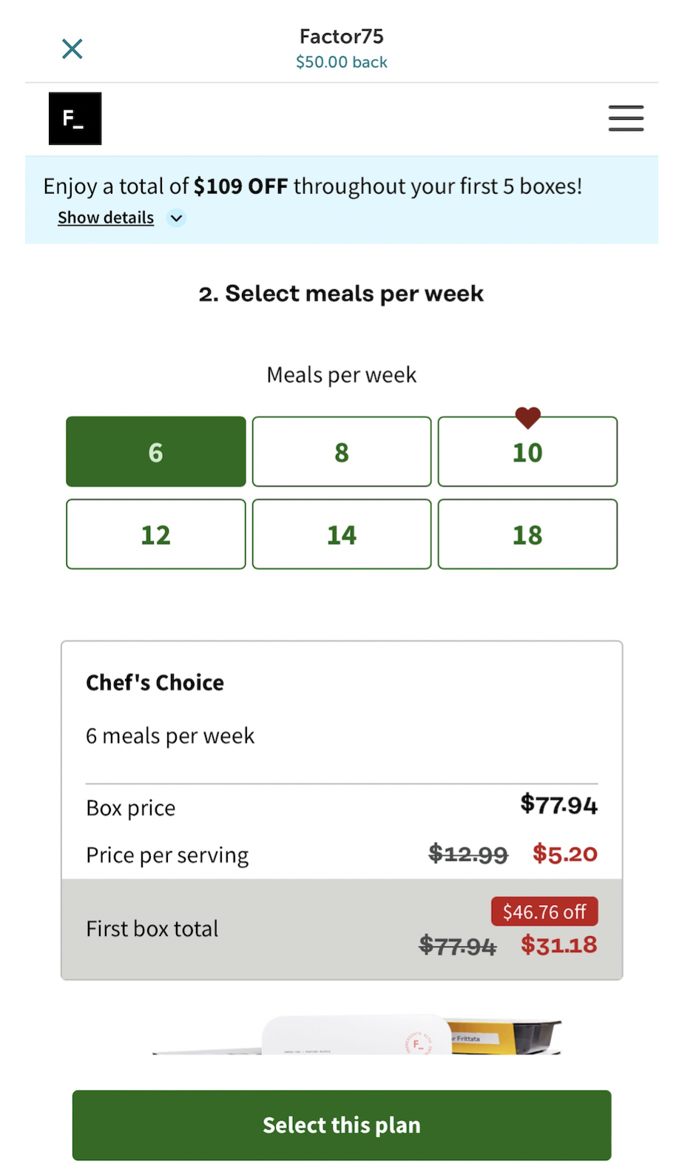
Task: Open the hamburger menu
Action: click(626, 118)
